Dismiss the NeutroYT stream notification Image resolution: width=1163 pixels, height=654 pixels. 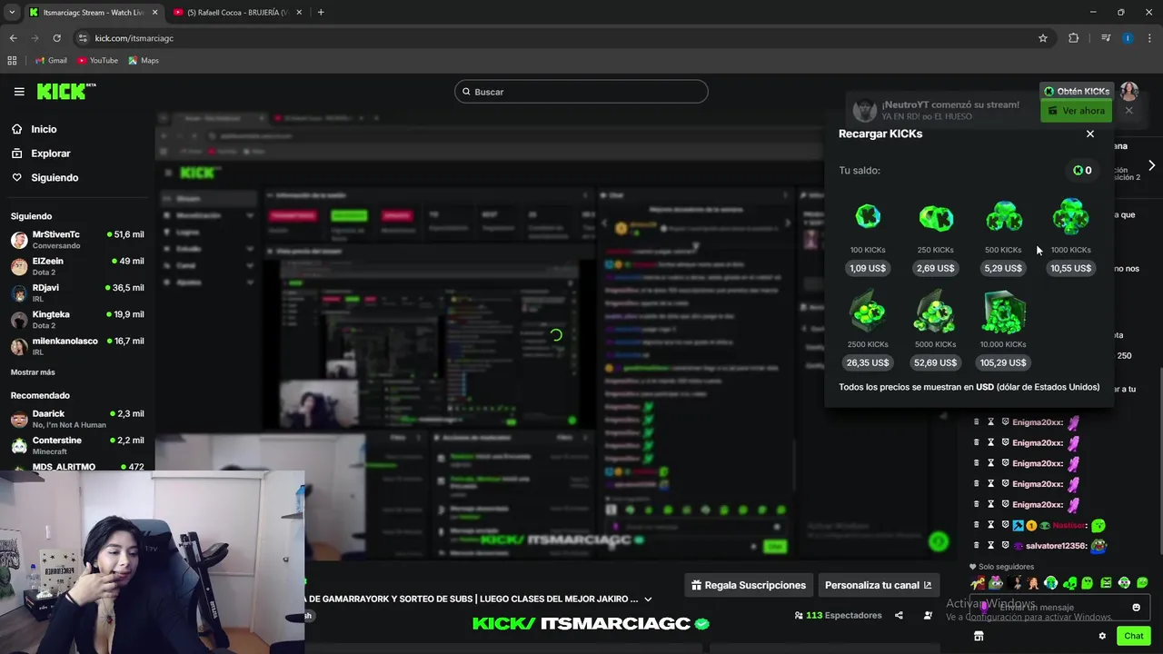(x=1128, y=111)
